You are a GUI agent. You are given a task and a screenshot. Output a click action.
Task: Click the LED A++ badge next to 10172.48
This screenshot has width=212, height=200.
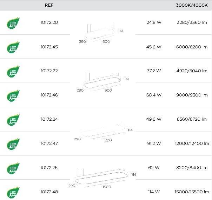point(13,192)
